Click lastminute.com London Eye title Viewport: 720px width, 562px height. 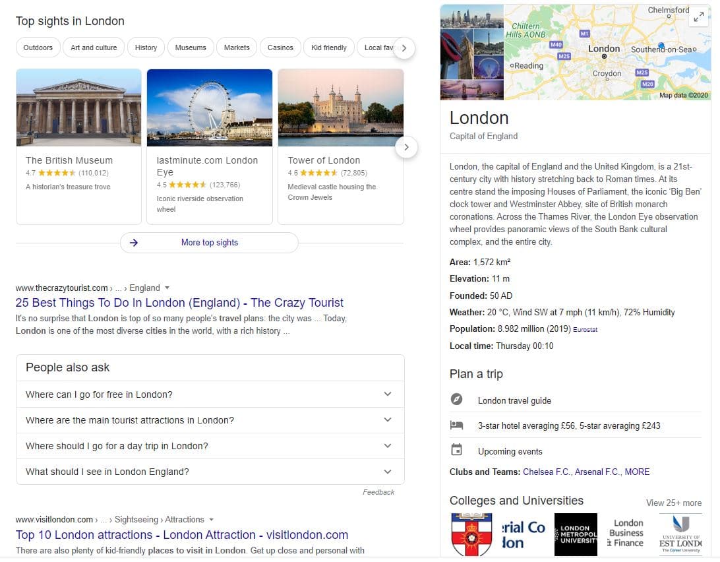pos(207,166)
